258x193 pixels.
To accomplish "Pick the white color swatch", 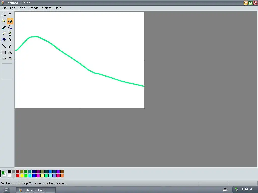I will click(x=10, y=176).
